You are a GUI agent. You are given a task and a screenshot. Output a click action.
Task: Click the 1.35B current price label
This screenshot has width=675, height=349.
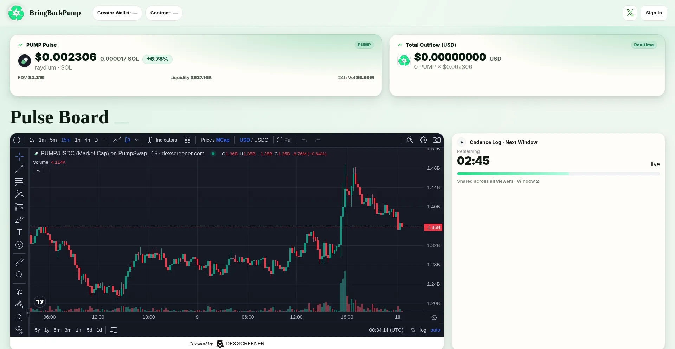coord(433,227)
